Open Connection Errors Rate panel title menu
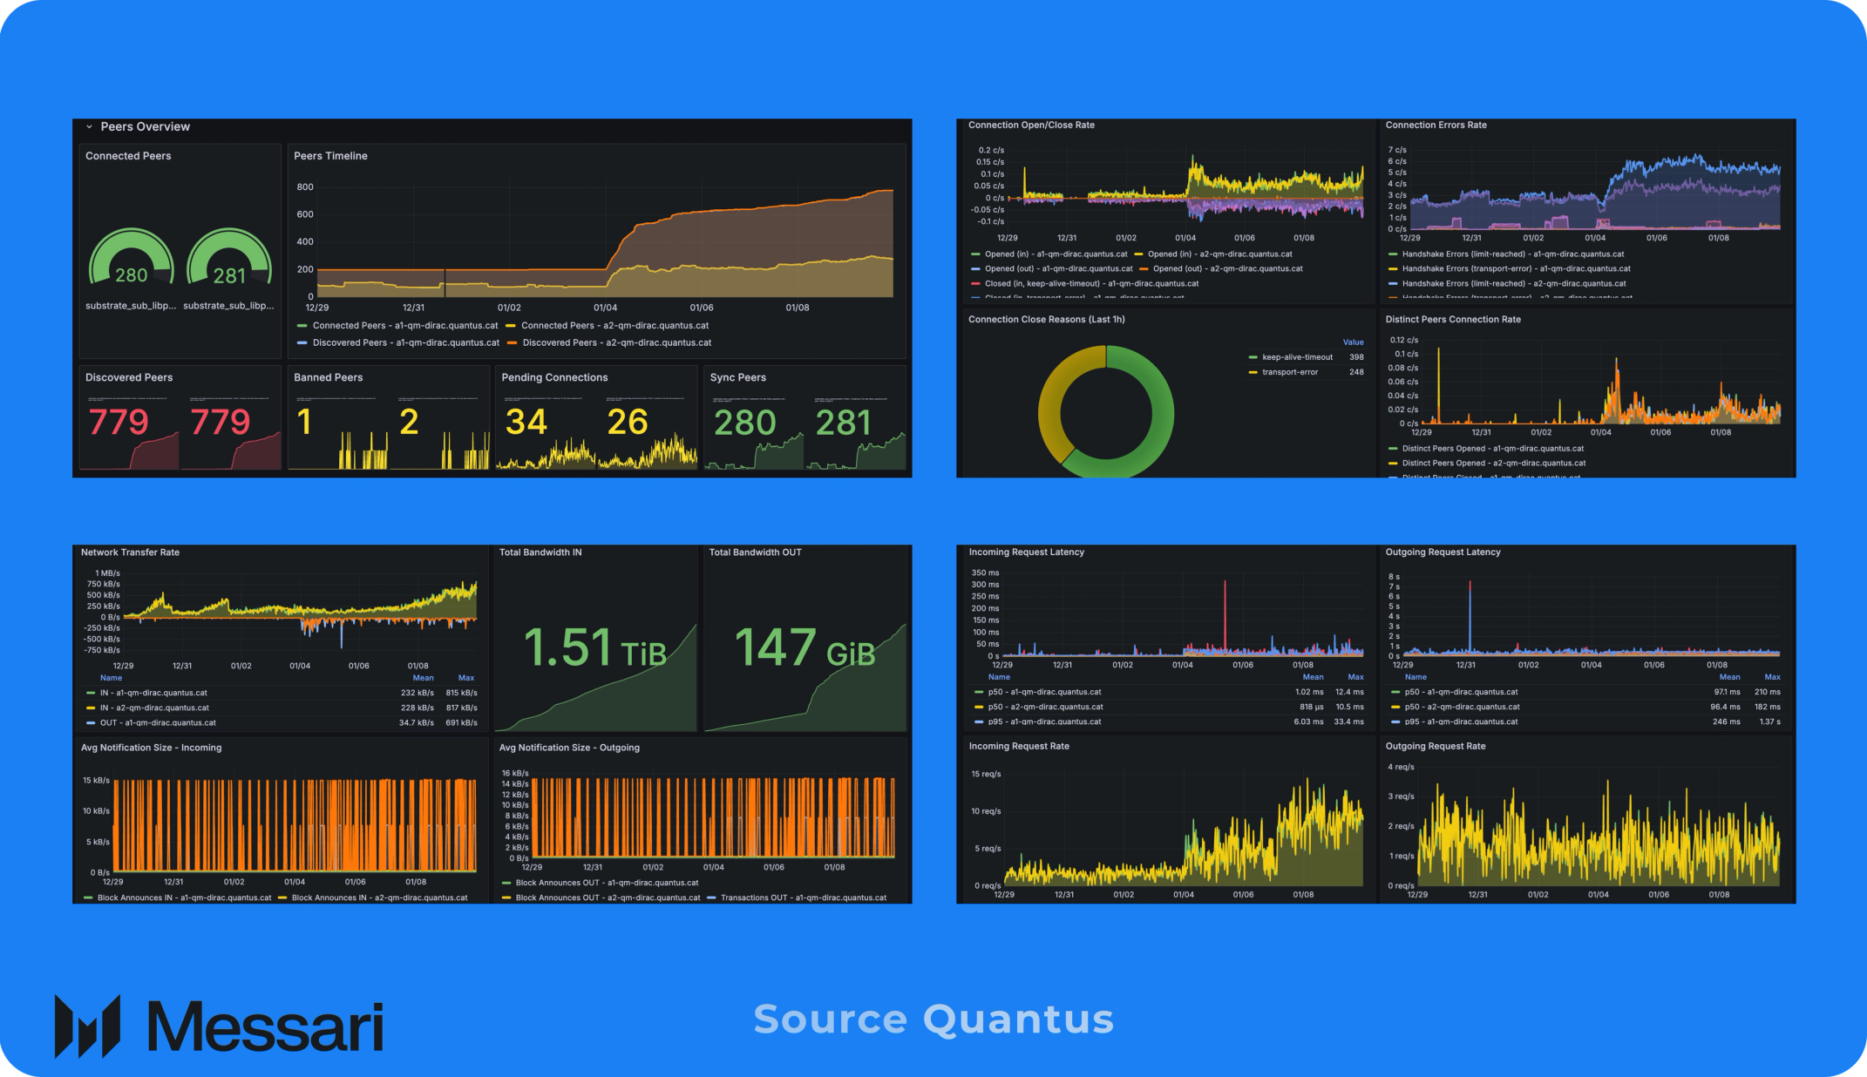Viewport: 1867px width, 1077px height. (x=1436, y=125)
